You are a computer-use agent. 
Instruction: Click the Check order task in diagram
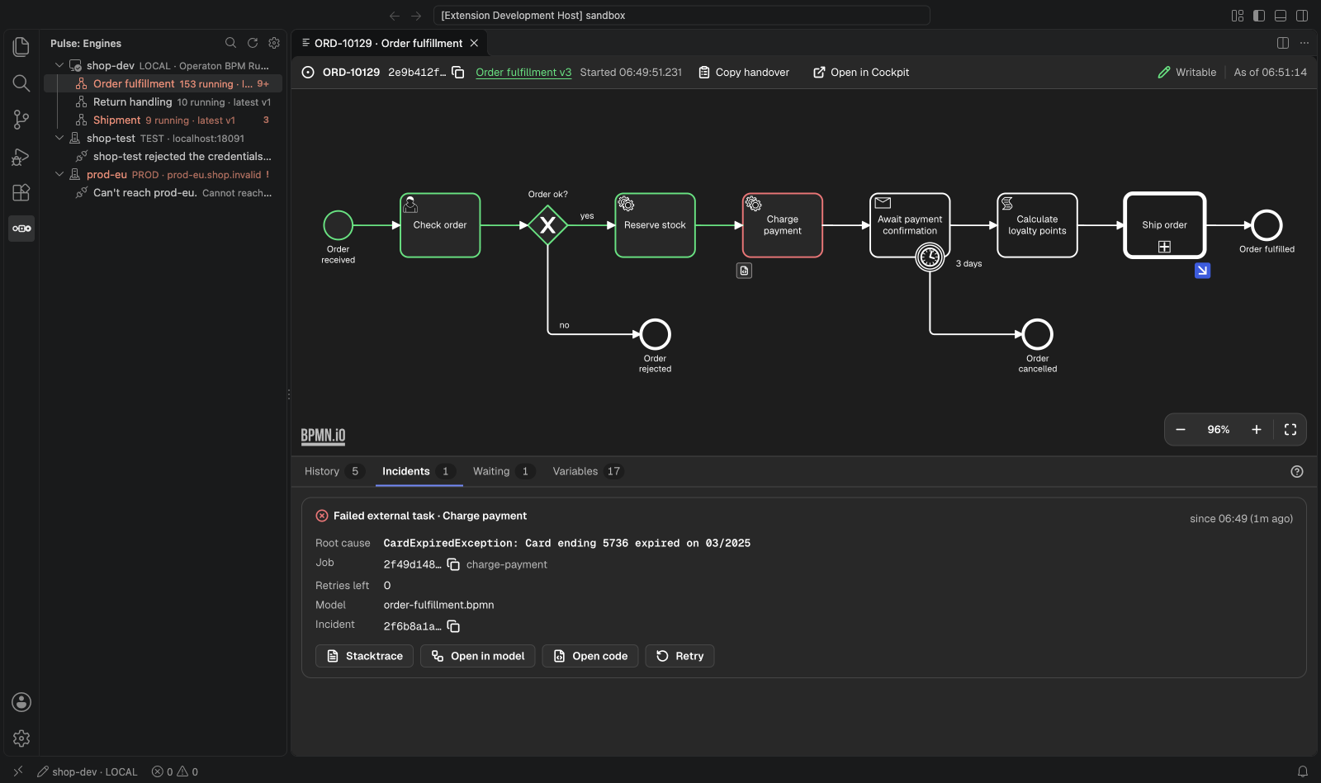pos(440,225)
